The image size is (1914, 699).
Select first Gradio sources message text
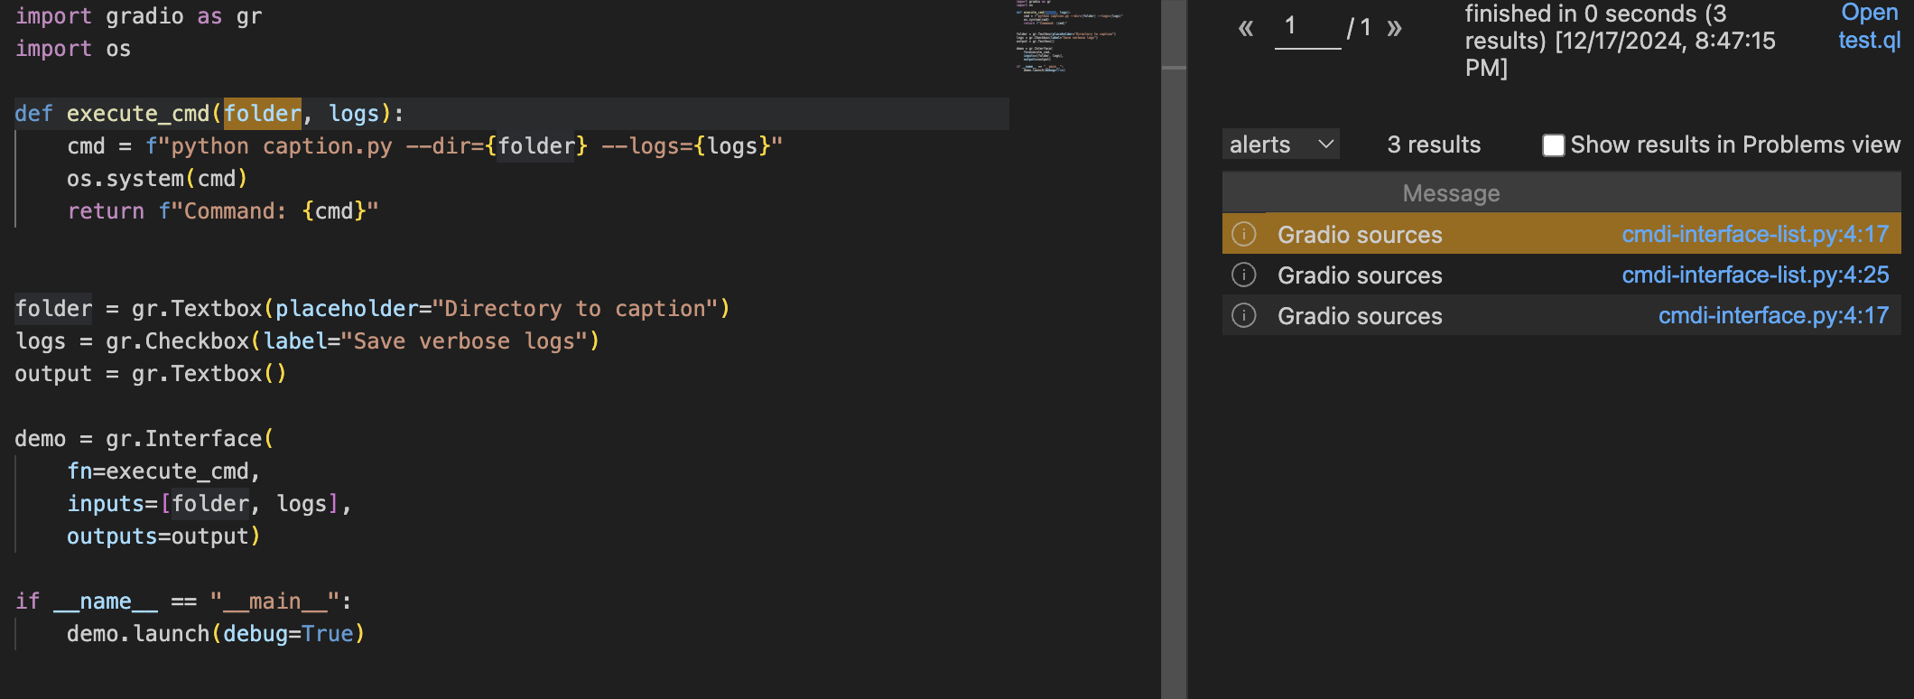pyautogui.click(x=1360, y=235)
